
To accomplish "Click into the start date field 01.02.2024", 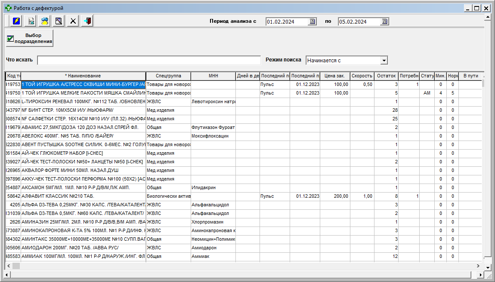I will (x=287, y=21).
